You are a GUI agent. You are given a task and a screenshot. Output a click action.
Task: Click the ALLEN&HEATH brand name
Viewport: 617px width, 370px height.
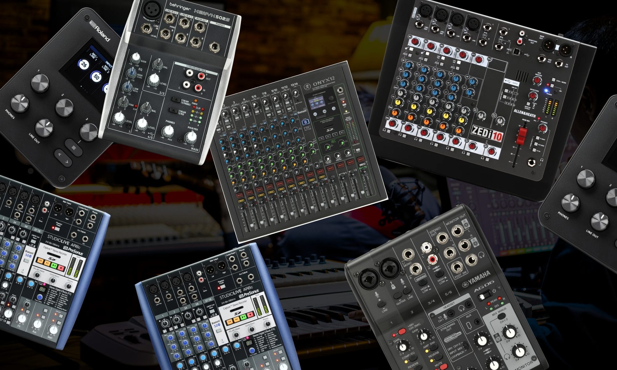[x=525, y=113]
